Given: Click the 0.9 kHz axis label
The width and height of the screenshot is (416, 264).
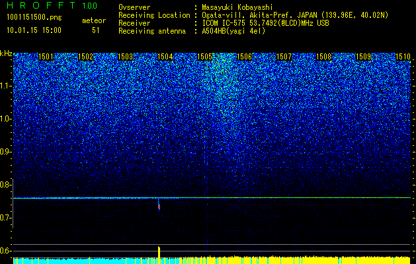Looking at the screenshot, I should (x=6, y=152).
